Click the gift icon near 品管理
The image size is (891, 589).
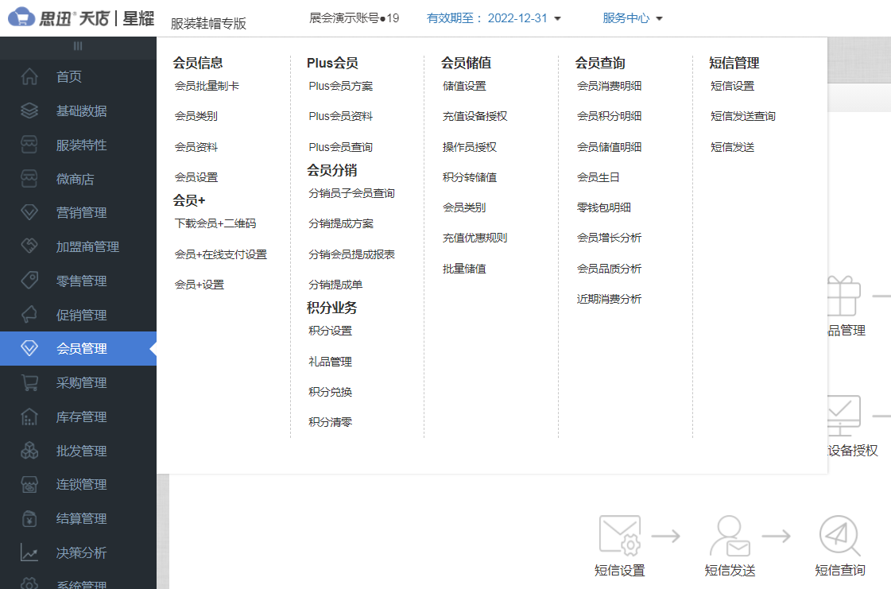point(842,296)
